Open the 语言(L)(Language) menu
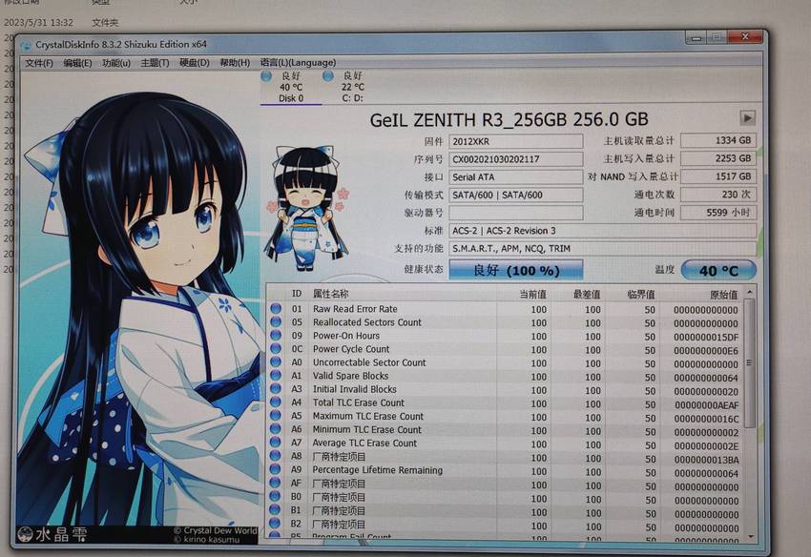Screen dimensions: 811x557 [298, 63]
